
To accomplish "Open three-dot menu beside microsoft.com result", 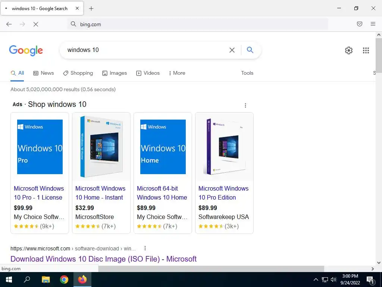I will (x=145, y=248).
